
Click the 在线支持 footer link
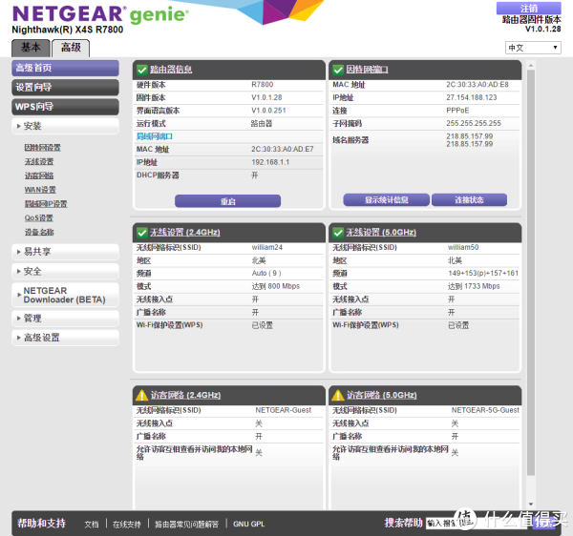click(x=126, y=525)
